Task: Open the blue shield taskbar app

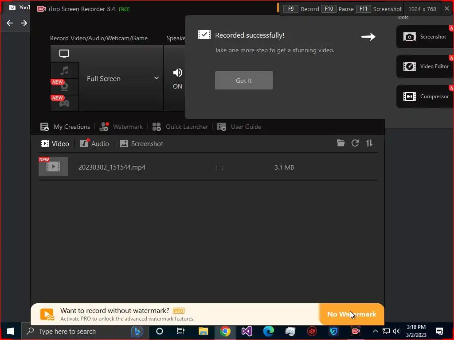Action: tap(334, 331)
